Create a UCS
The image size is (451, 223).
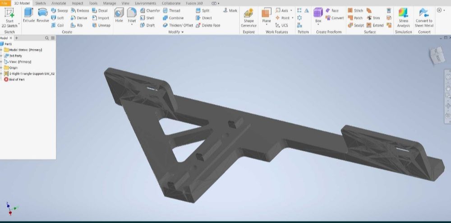281,25
